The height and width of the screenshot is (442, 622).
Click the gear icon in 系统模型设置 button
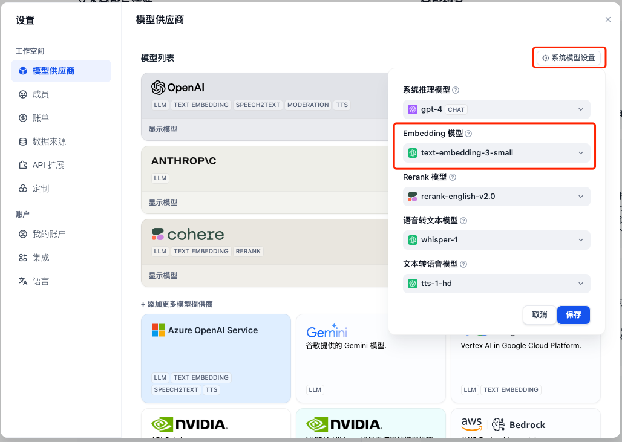(546, 58)
